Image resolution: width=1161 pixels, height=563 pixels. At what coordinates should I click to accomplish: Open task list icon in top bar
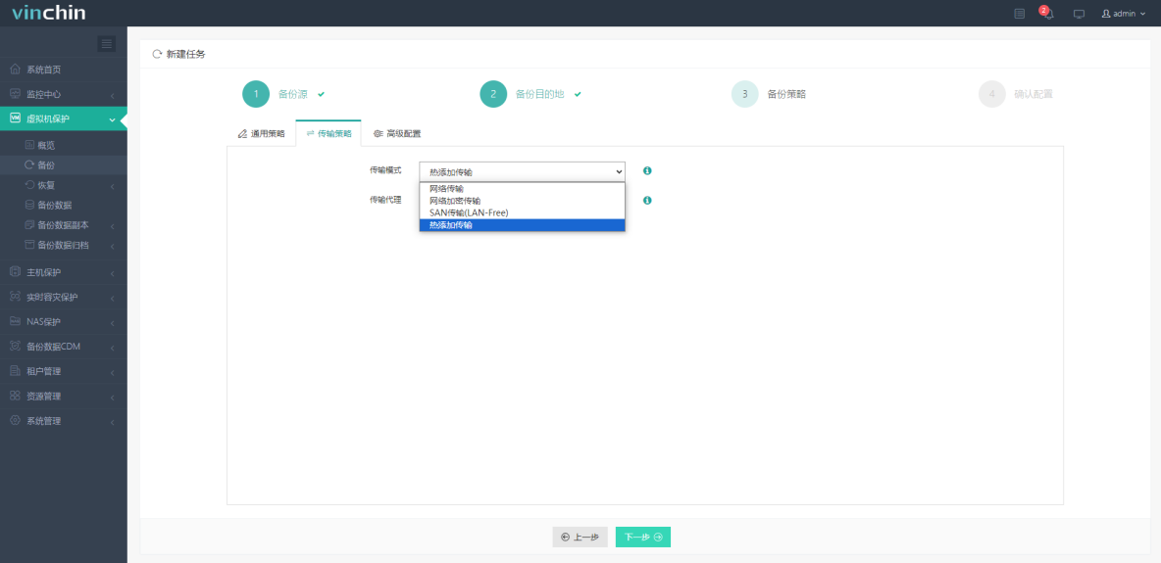click(1020, 14)
